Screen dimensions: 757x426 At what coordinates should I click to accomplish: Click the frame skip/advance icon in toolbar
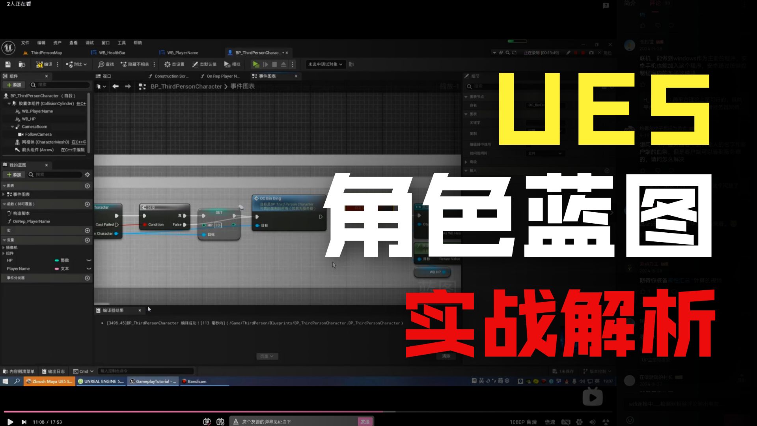pos(266,64)
